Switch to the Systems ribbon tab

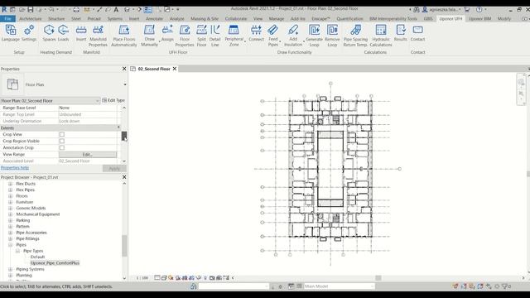115,18
